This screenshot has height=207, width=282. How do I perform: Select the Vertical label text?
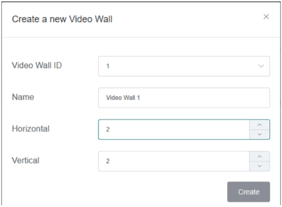(25, 160)
